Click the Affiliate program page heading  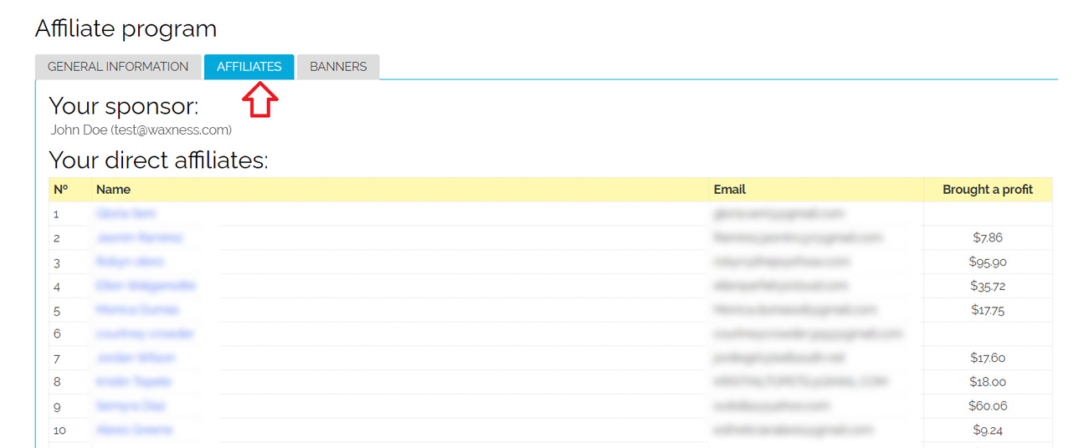click(126, 29)
